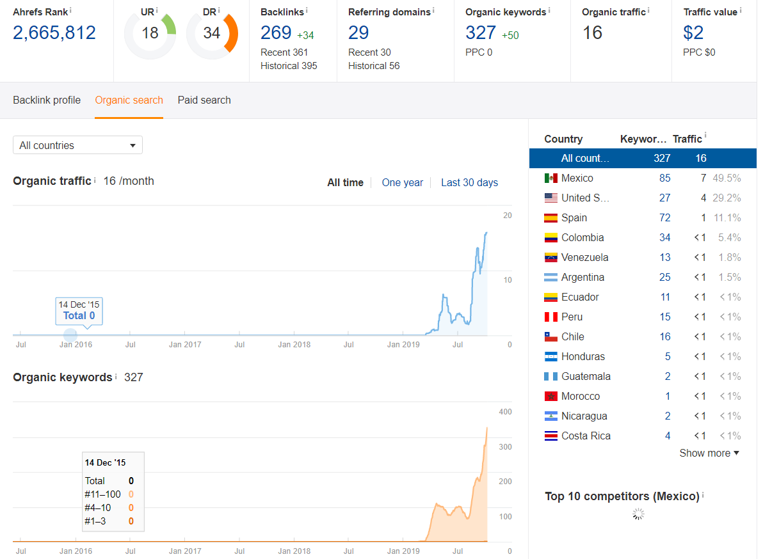Click Mexico keywords count 85
This screenshot has height=559, width=779.
pyautogui.click(x=664, y=178)
